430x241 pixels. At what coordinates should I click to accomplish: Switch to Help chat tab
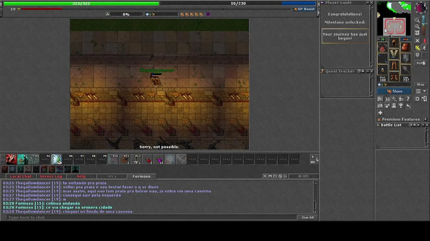[81, 176]
